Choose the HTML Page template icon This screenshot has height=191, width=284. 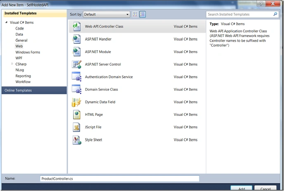(x=77, y=115)
